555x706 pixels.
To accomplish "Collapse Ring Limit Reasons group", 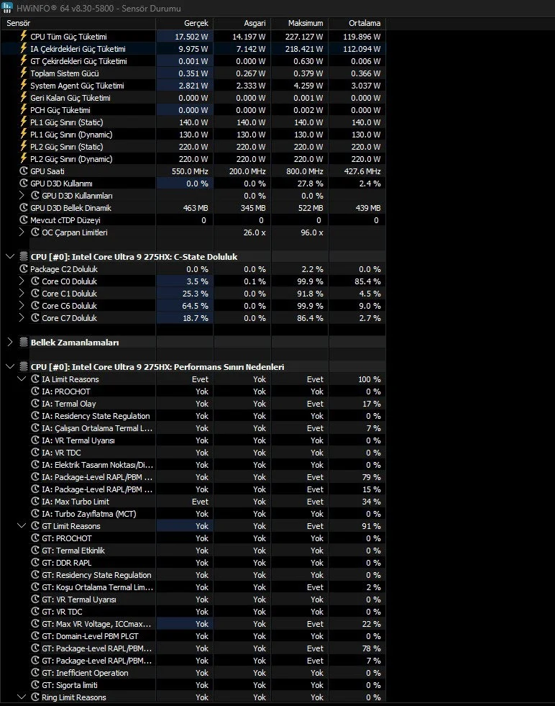I will (x=21, y=697).
